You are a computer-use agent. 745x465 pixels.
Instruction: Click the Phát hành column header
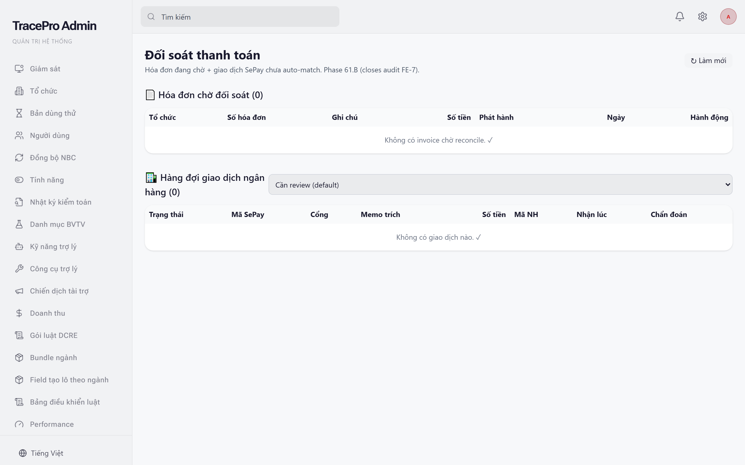pyautogui.click(x=496, y=118)
